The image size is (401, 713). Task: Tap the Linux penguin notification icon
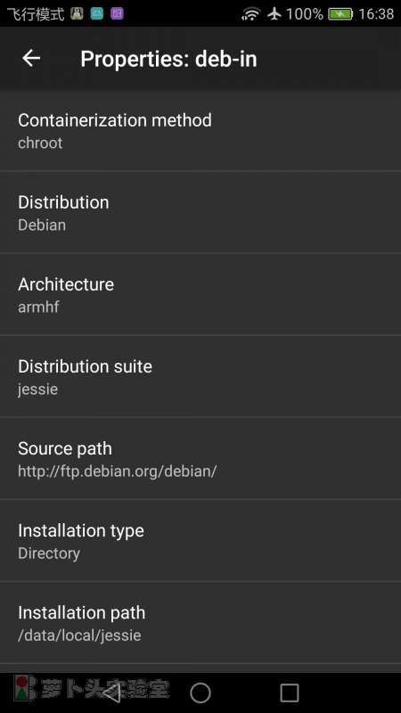pos(77,13)
